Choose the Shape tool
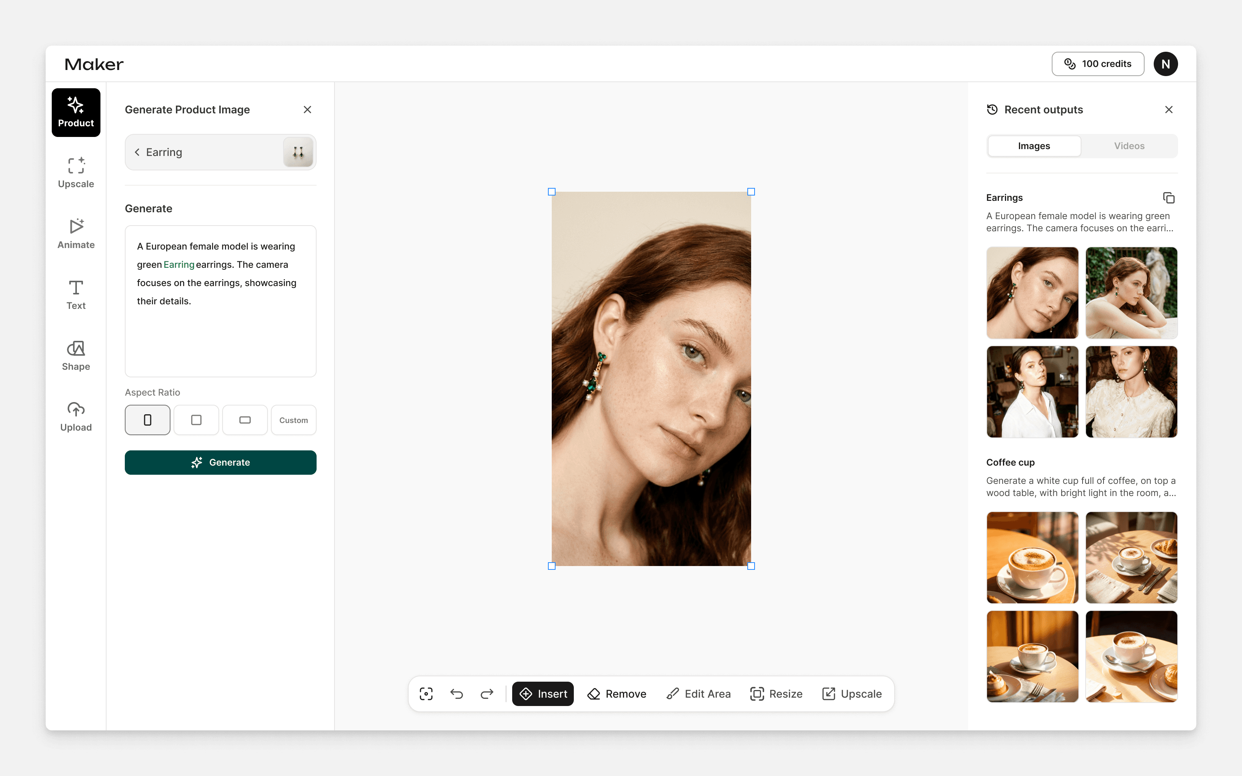 (x=76, y=355)
